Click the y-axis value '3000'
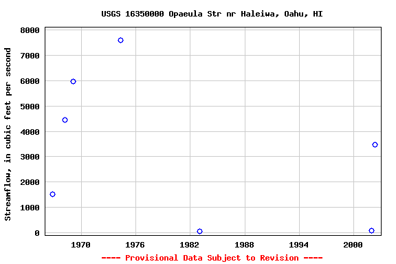Screen dimensions: 396x264 pos(30,157)
